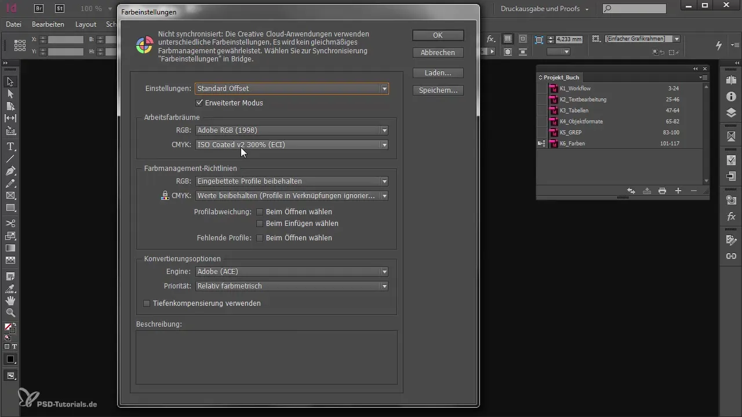
Task: Select the Page tool
Action: pyautogui.click(x=10, y=106)
